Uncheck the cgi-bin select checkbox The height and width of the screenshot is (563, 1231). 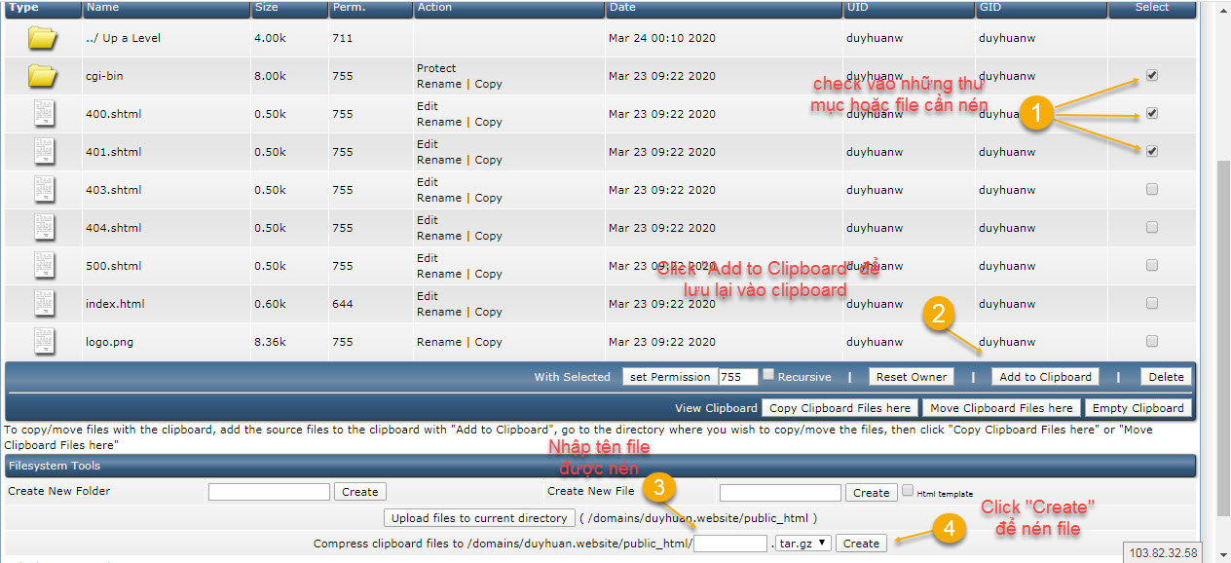(x=1152, y=75)
